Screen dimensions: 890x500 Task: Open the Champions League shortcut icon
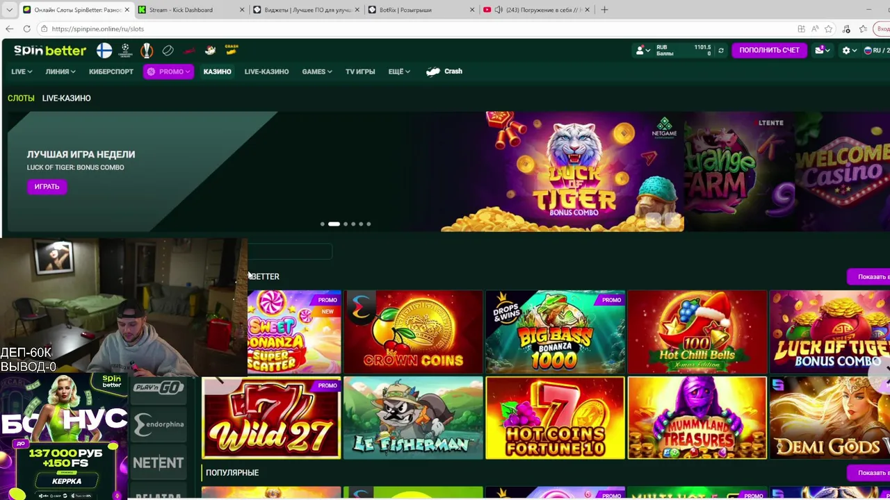[x=125, y=50]
